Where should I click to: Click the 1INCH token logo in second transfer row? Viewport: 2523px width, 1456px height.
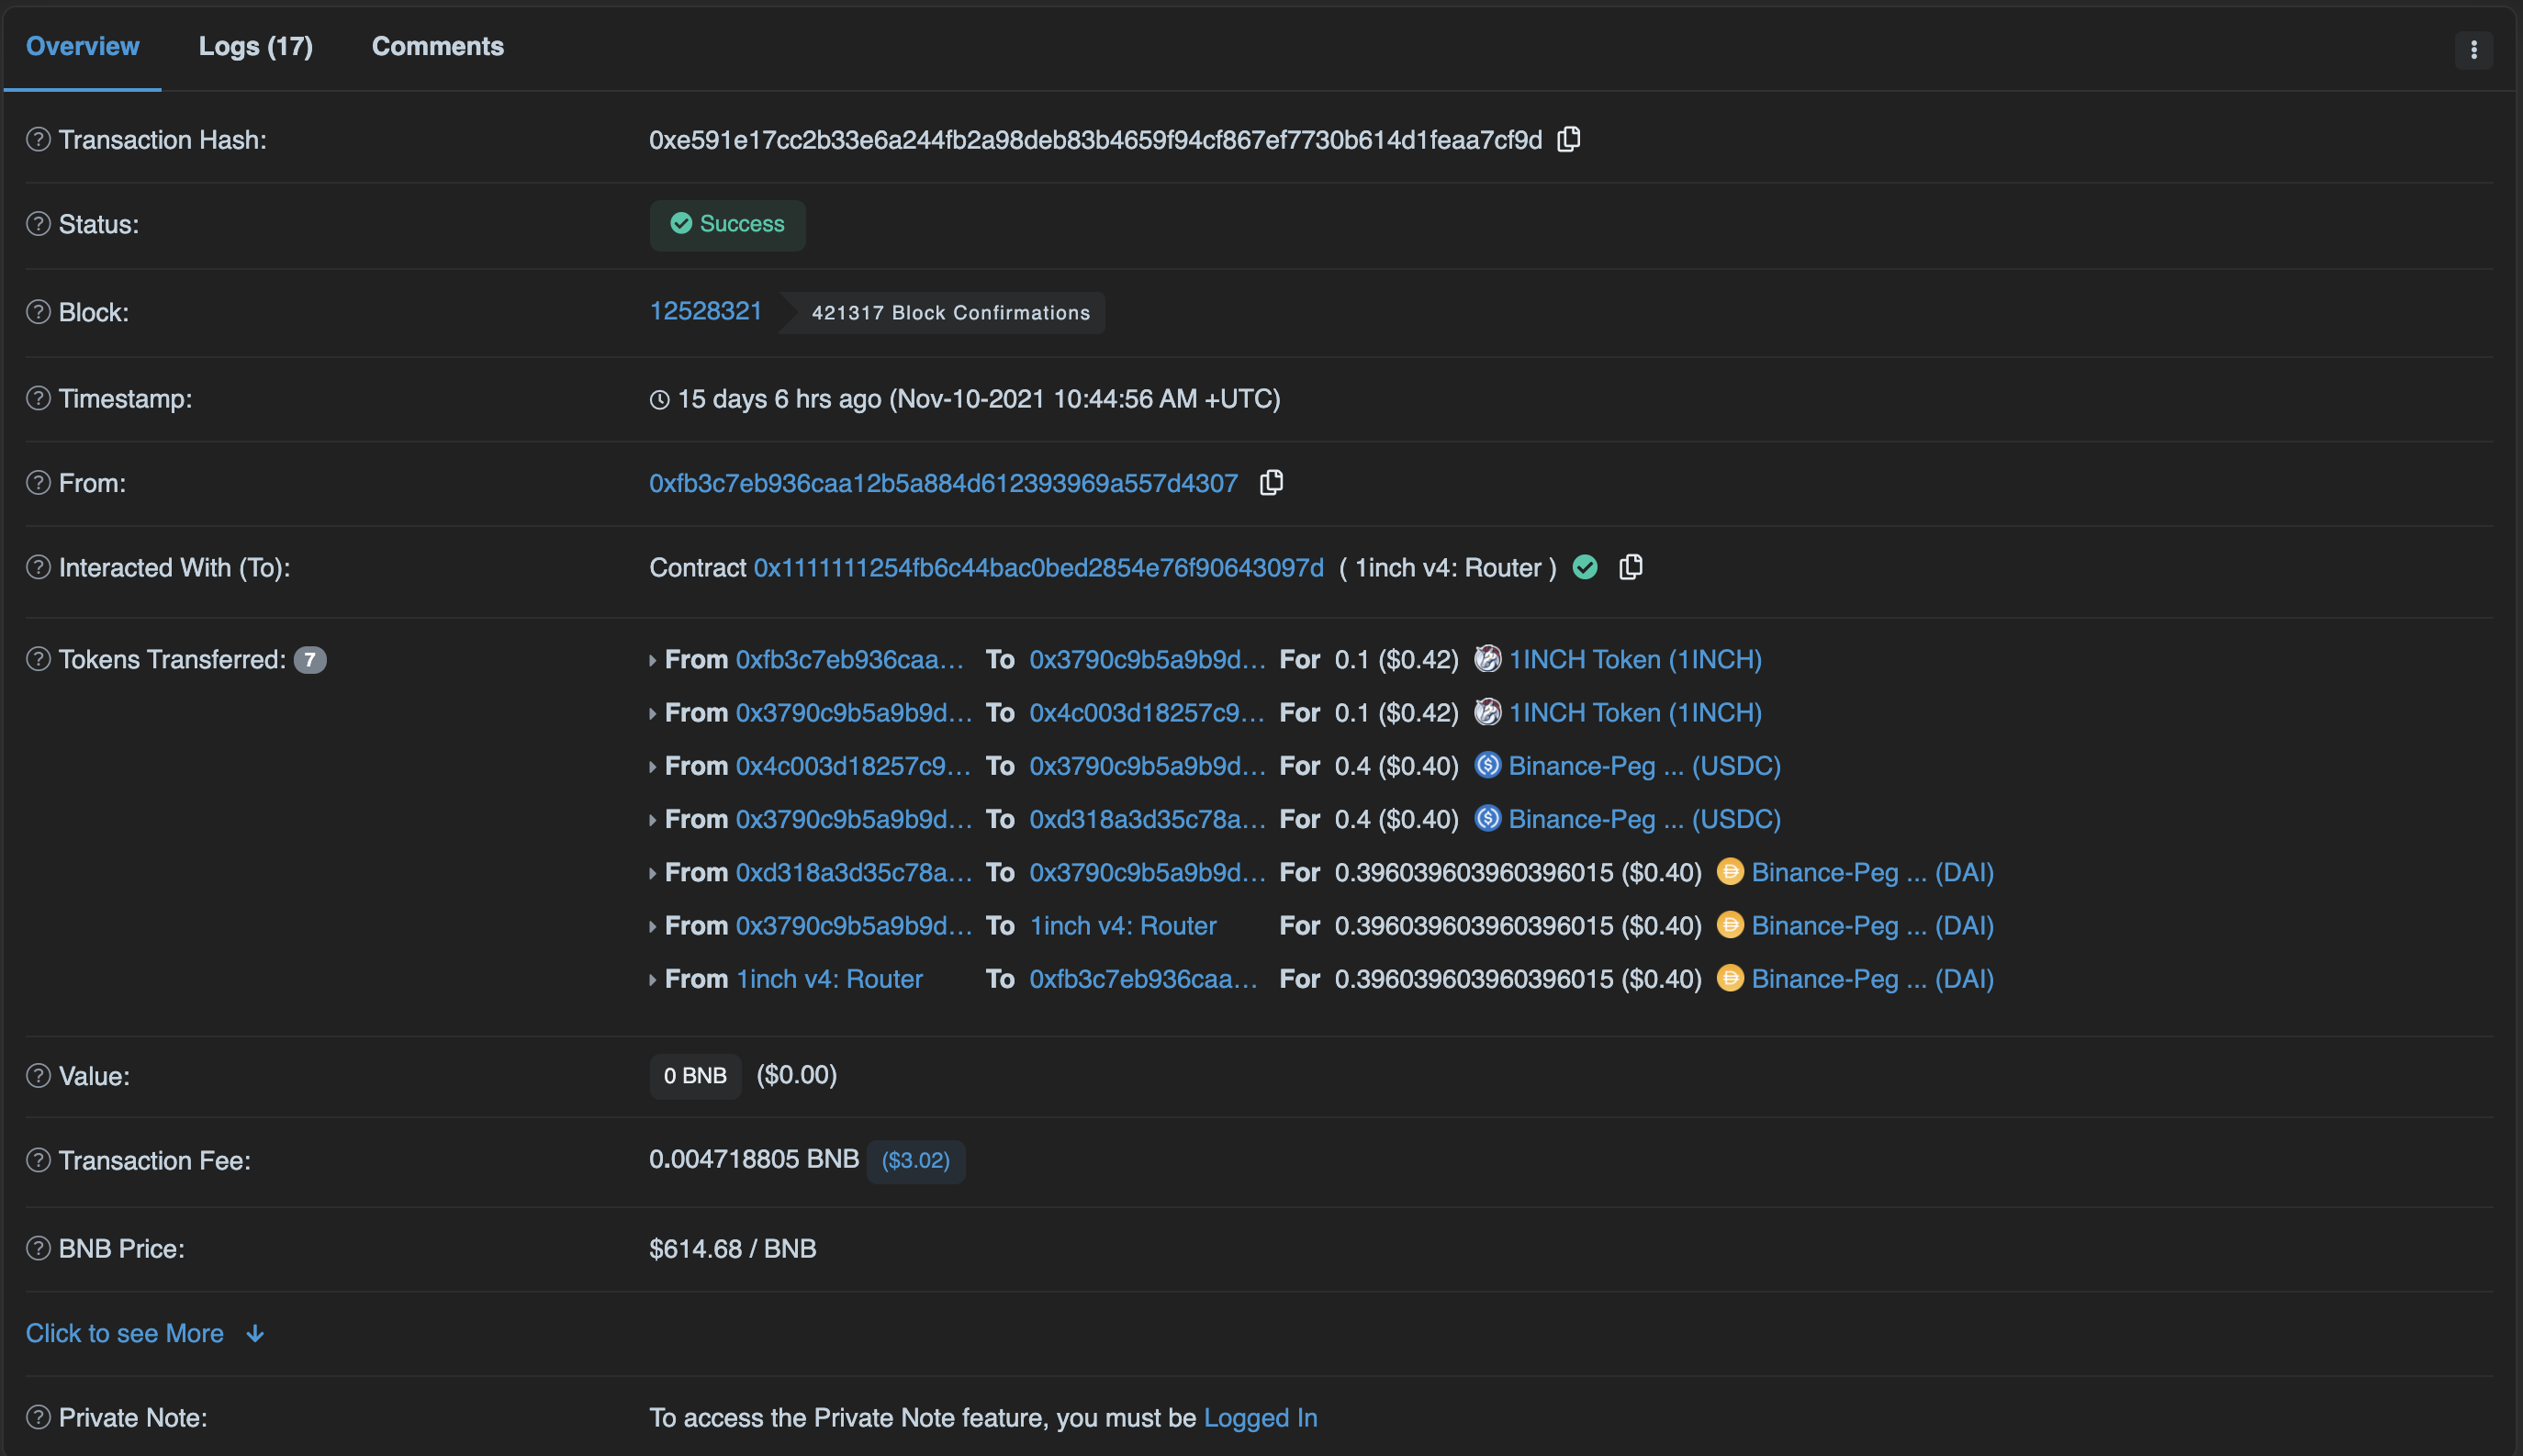point(1487,711)
